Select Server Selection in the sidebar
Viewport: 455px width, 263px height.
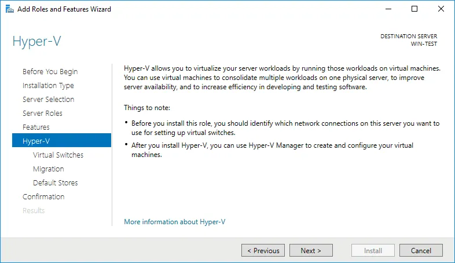[x=48, y=100]
